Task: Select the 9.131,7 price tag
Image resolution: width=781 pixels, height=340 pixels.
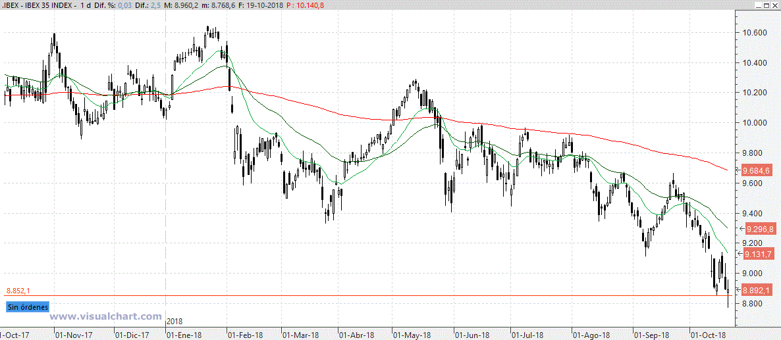Action: [757, 255]
